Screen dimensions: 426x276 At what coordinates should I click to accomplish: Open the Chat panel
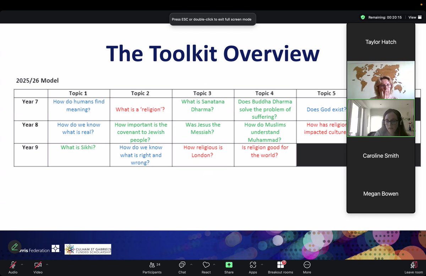pos(182,267)
